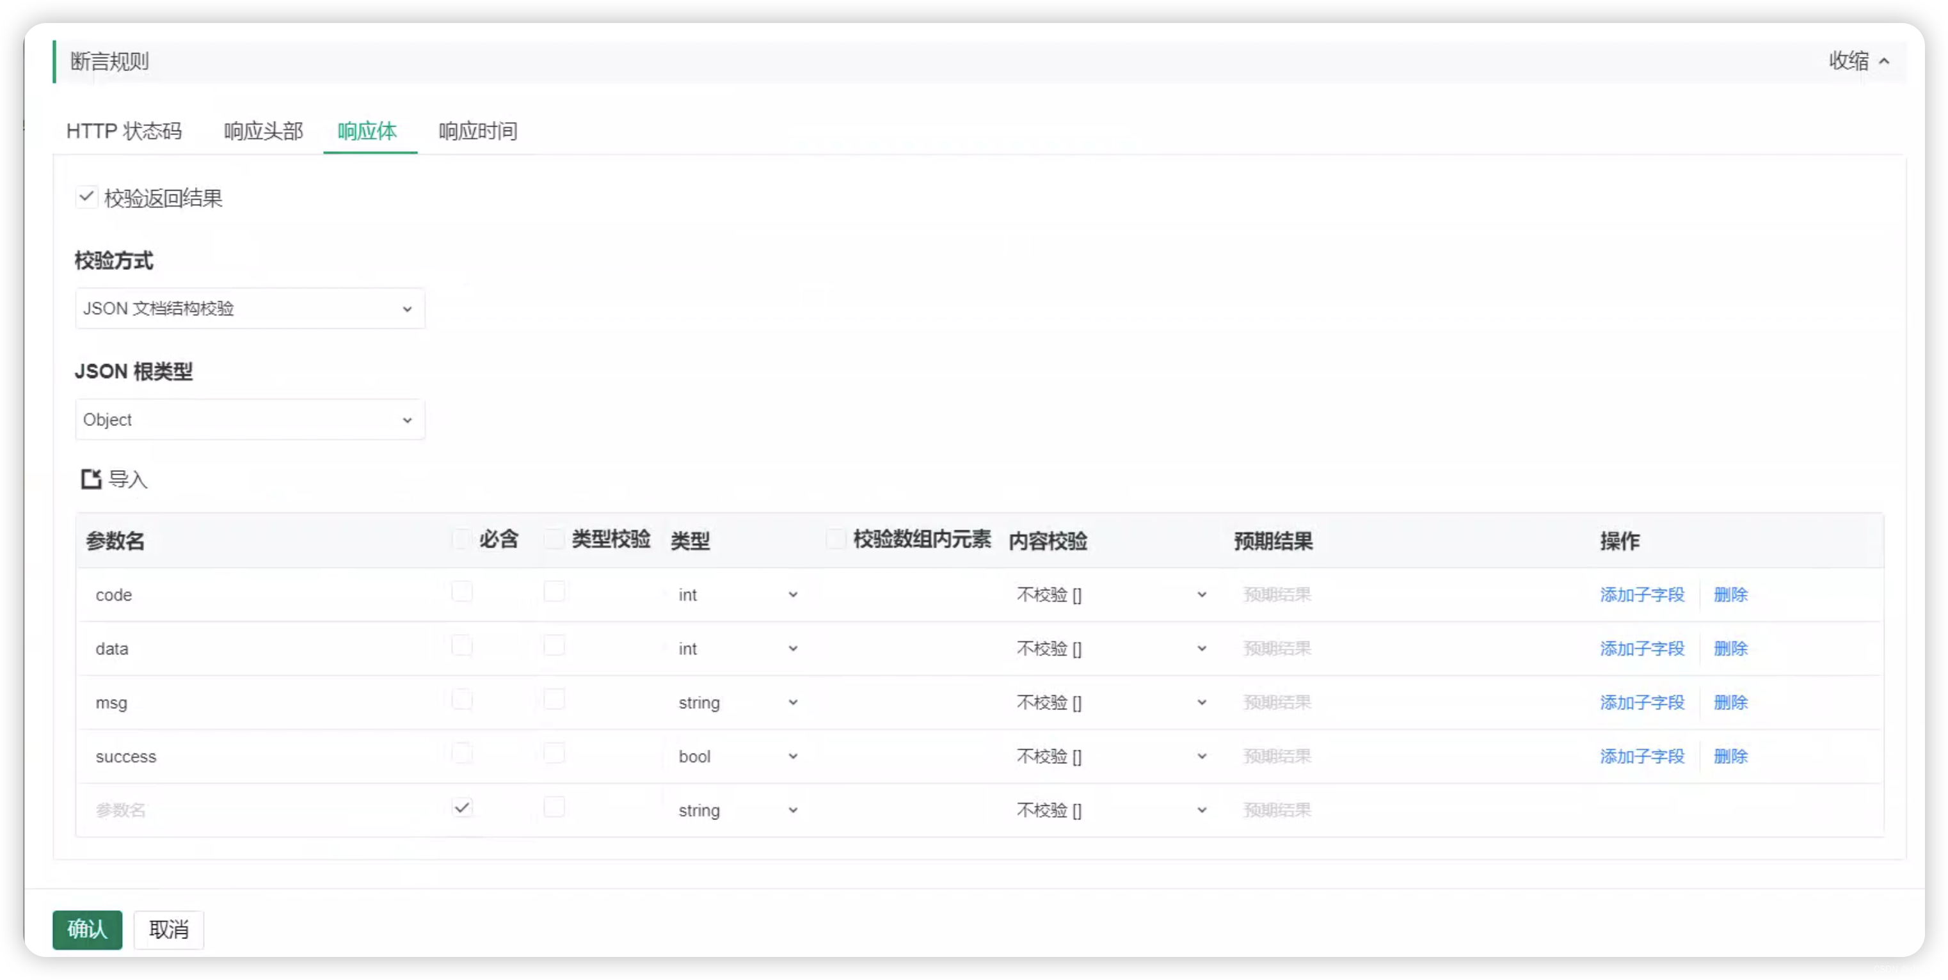Click 添加子字段 for the data row
This screenshot has width=1948, height=980.
[x=1641, y=649]
